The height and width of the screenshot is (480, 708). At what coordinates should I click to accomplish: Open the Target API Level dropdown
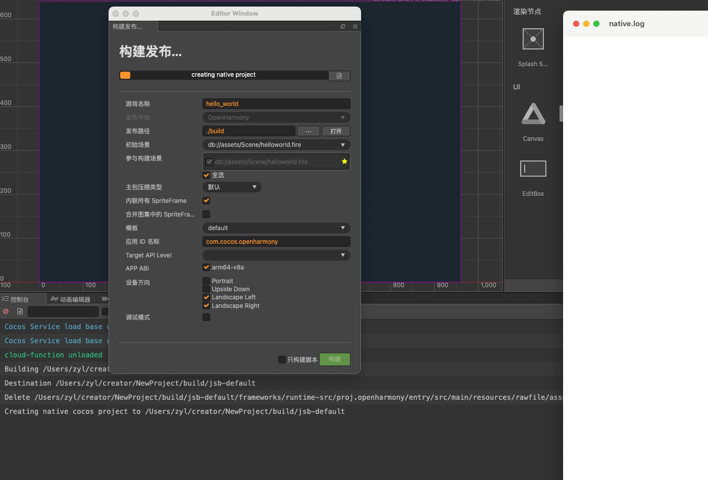click(x=276, y=255)
